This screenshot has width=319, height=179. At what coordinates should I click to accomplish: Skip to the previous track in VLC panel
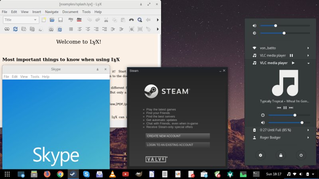[x=279, y=108]
